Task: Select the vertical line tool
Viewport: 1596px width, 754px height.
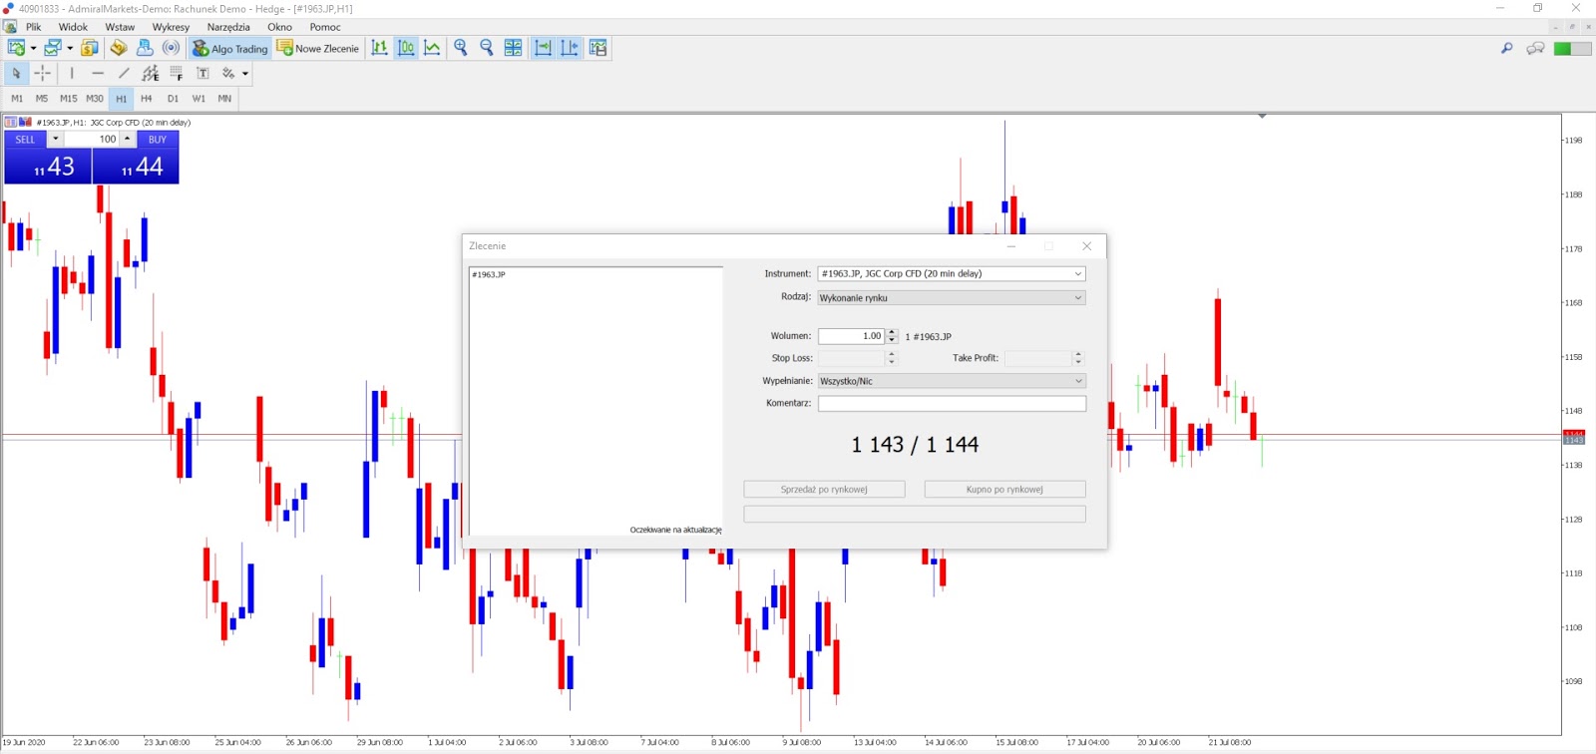Action: 72,73
